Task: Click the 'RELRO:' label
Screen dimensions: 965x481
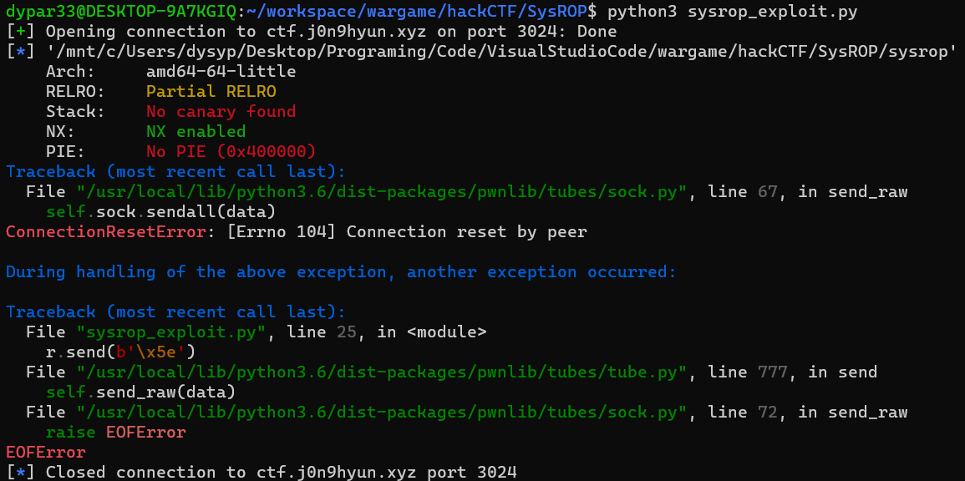Action: [76, 92]
